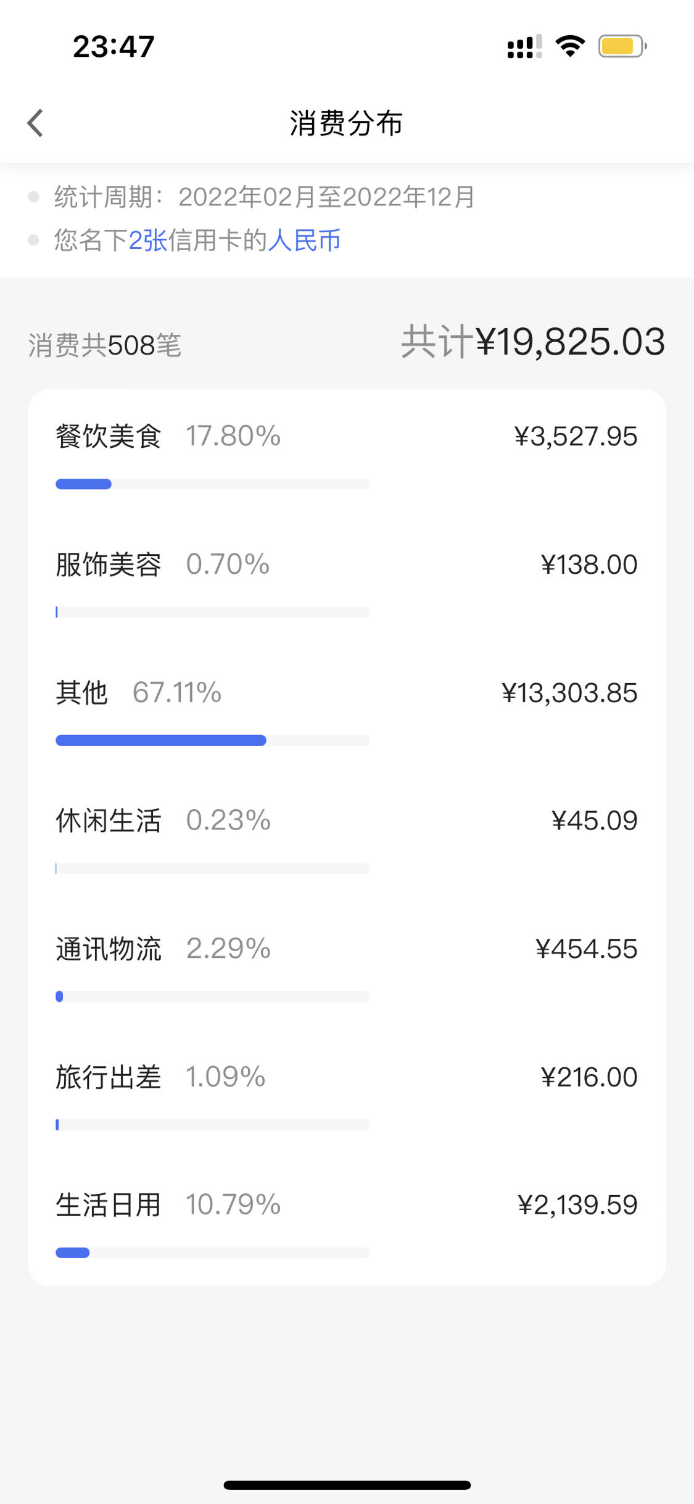Tap the cellular signal bars icon
Viewport: 694px width, 1504px height.
click(524, 46)
